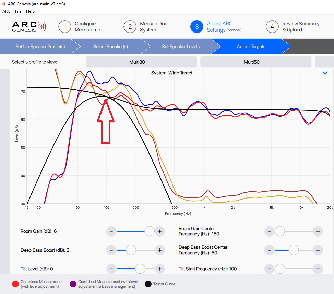
Task: Click the ARC Genesis logo
Action: click(29, 27)
